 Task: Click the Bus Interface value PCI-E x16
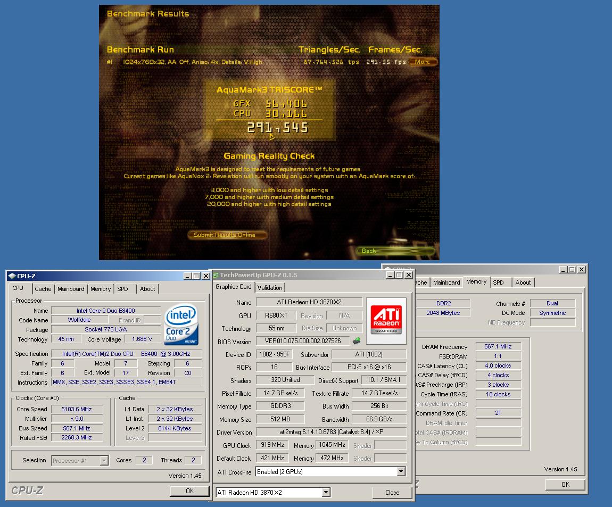pyautogui.click(x=369, y=367)
